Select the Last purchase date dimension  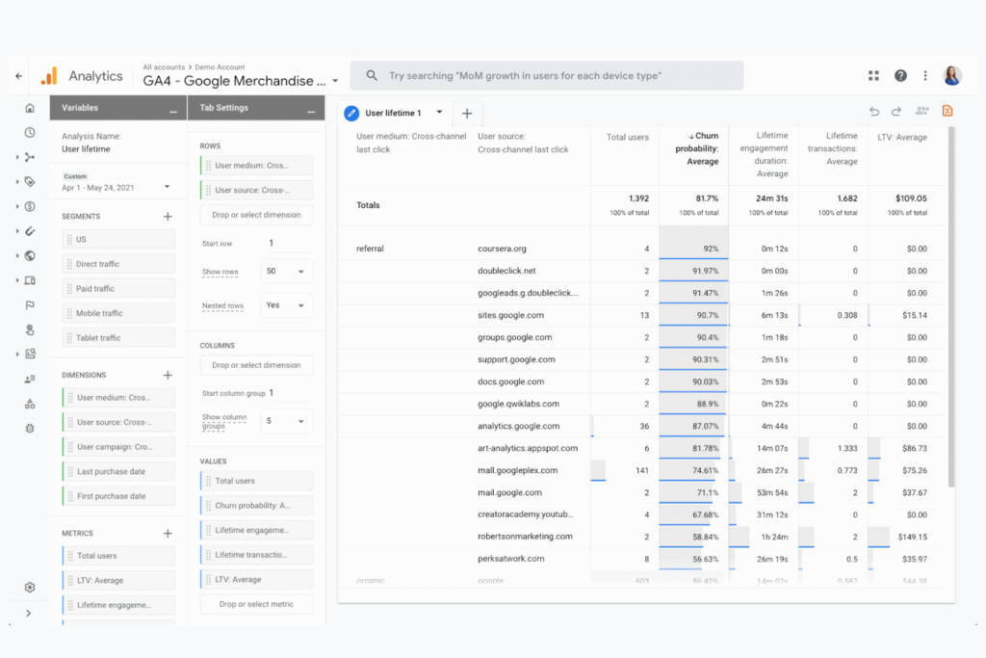(118, 471)
